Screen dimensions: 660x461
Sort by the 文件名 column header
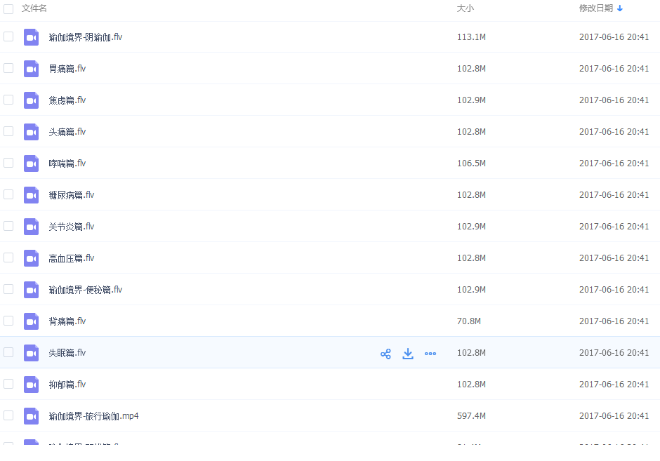click(x=34, y=8)
